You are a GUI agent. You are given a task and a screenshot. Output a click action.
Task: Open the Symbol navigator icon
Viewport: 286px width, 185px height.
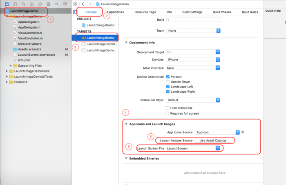16,4
